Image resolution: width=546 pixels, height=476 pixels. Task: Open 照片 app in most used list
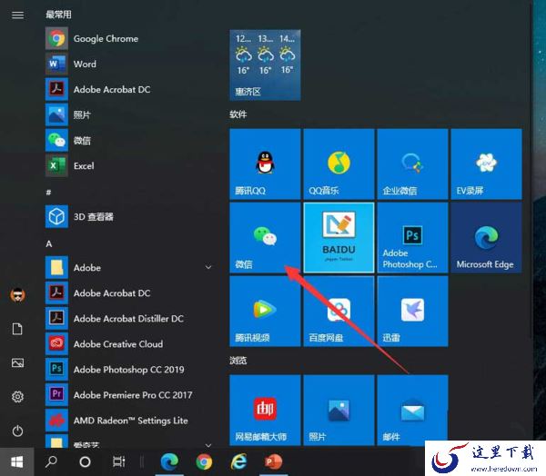[x=129, y=114]
